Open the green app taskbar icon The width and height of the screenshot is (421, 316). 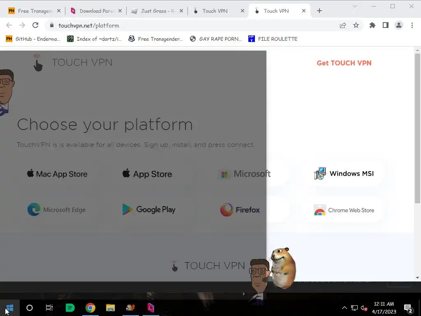(70, 308)
